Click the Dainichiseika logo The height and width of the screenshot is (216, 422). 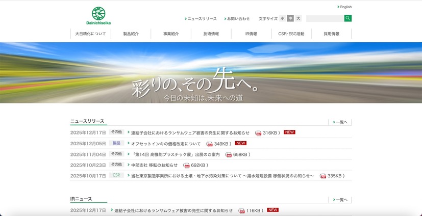pyautogui.click(x=98, y=16)
